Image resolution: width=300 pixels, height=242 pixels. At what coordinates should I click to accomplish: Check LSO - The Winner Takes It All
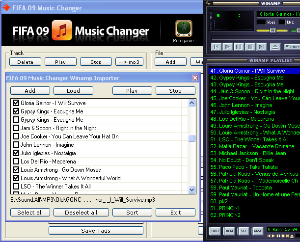[16, 187]
